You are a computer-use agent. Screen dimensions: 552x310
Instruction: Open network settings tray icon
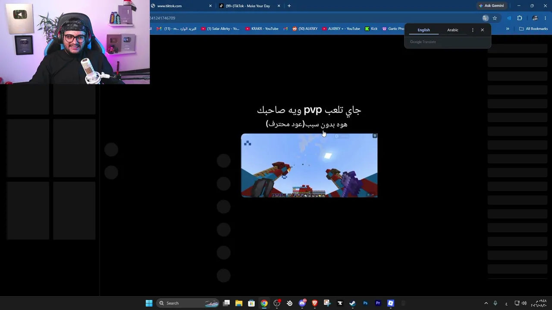coord(517,303)
